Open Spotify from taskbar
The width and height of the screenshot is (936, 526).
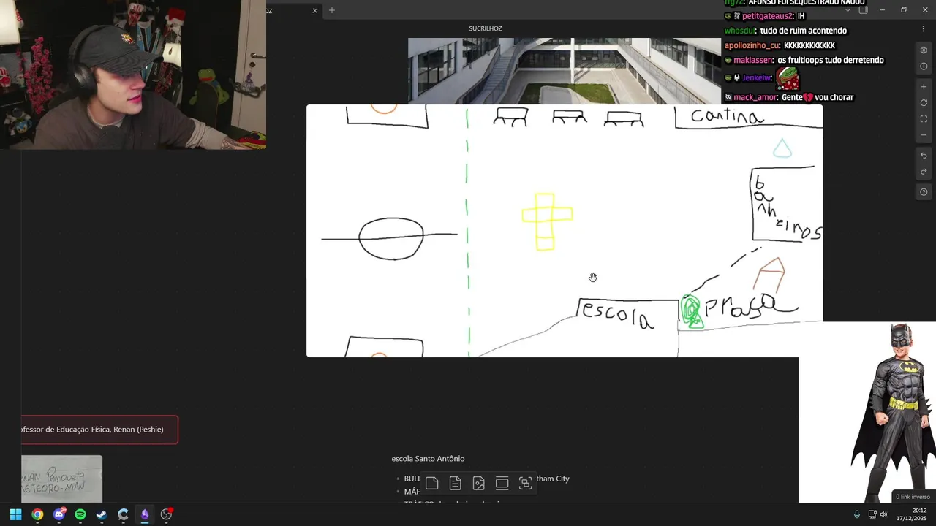[80, 514]
